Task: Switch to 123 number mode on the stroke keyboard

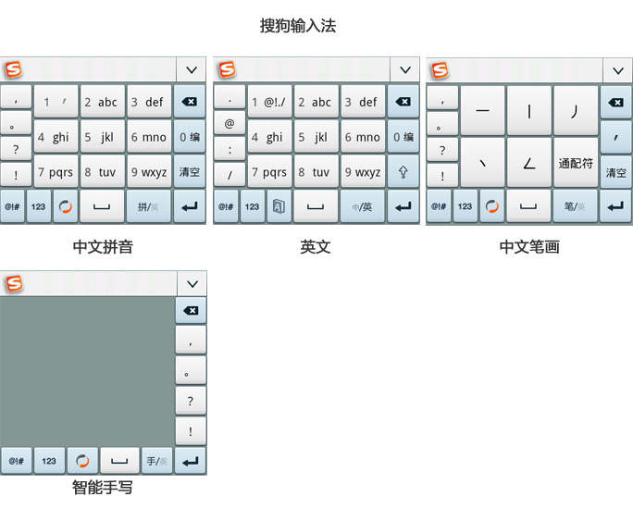Action: click(x=465, y=206)
